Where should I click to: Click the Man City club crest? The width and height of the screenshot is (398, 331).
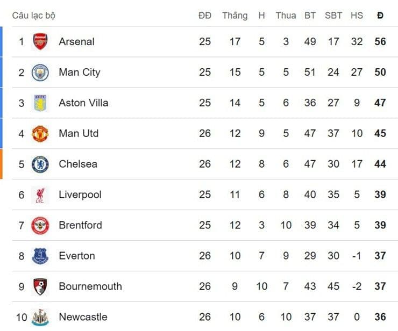(40, 72)
